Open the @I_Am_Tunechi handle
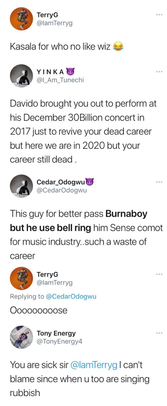Viewport: 167px width, 406px height. click(x=60, y=80)
